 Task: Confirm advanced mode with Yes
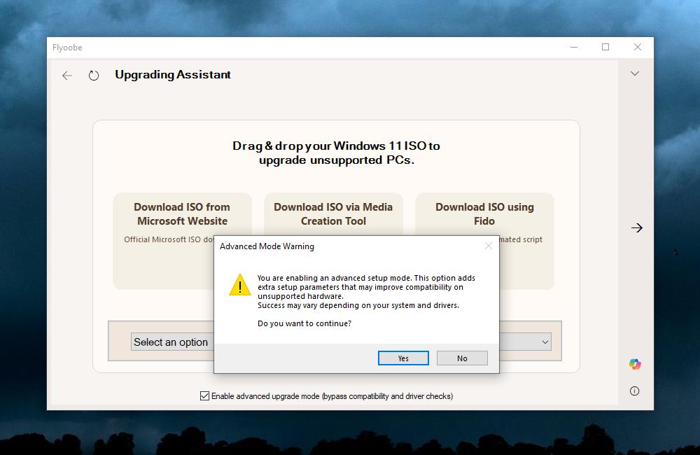403,358
